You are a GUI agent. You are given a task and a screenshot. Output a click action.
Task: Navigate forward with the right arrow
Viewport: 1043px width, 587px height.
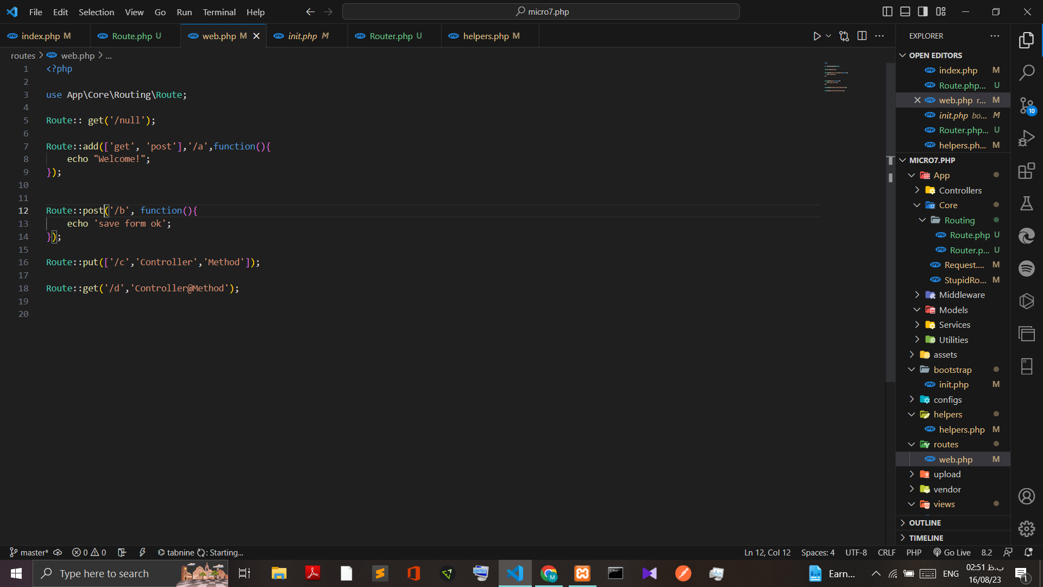(328, 11)
